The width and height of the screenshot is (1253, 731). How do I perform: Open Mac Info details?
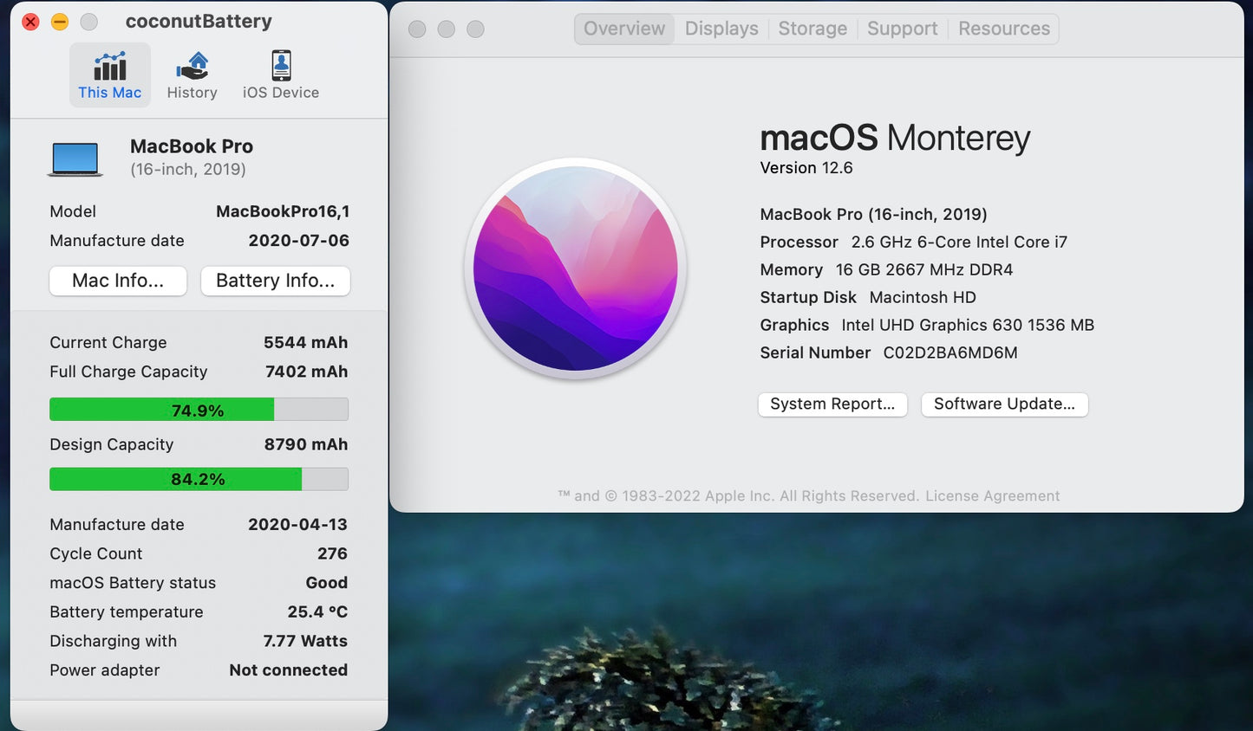click(x=117, y=281)
